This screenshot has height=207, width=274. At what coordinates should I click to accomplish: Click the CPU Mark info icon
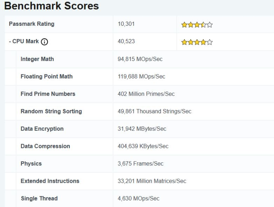click(44, 42)
